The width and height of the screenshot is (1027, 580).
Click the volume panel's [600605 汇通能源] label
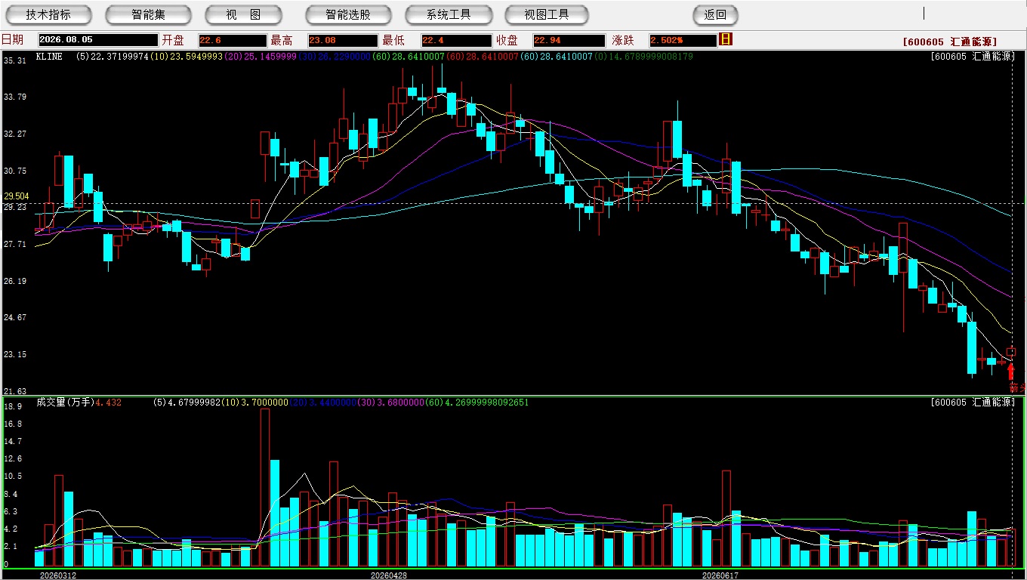973,403
